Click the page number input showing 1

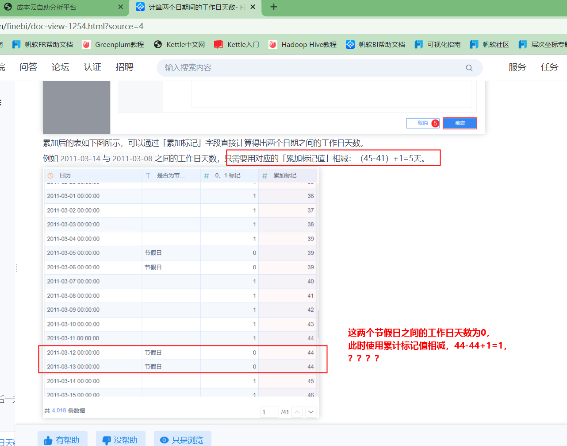tap(269, 412)
